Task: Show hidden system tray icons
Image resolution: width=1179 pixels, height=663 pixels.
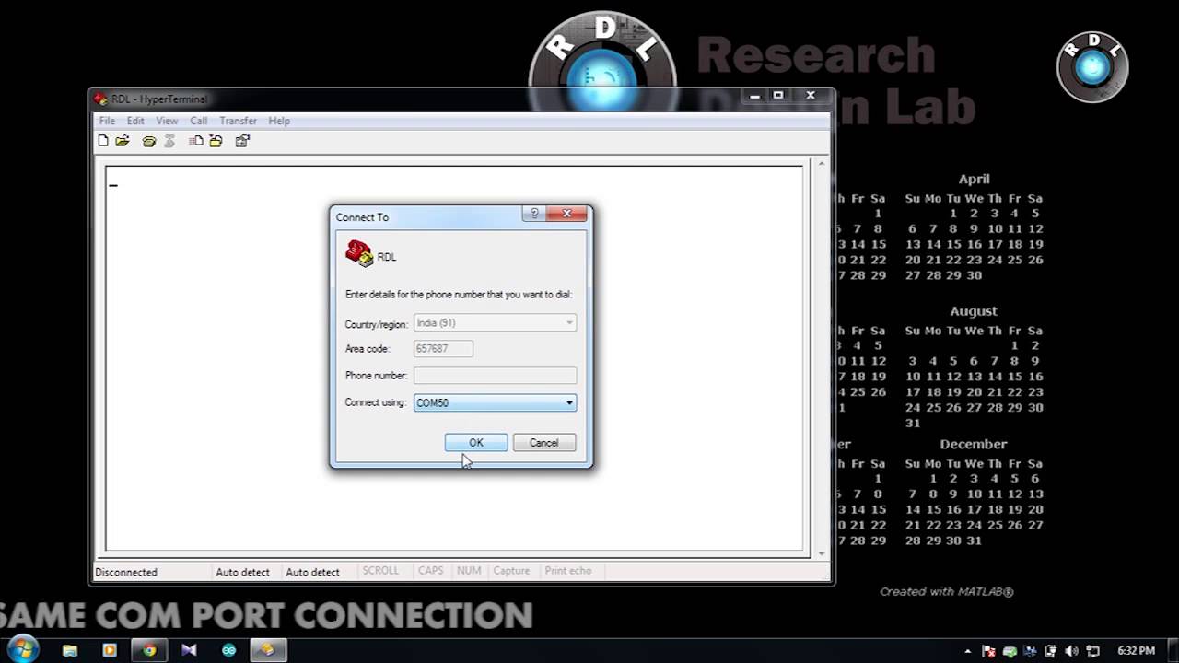Action: click(968, 651)
